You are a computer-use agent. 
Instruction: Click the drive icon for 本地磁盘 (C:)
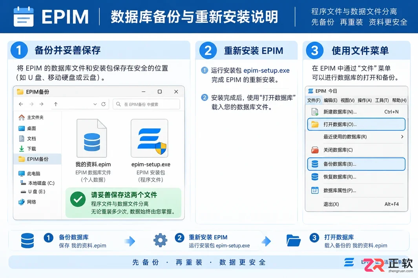click(23, 183)
